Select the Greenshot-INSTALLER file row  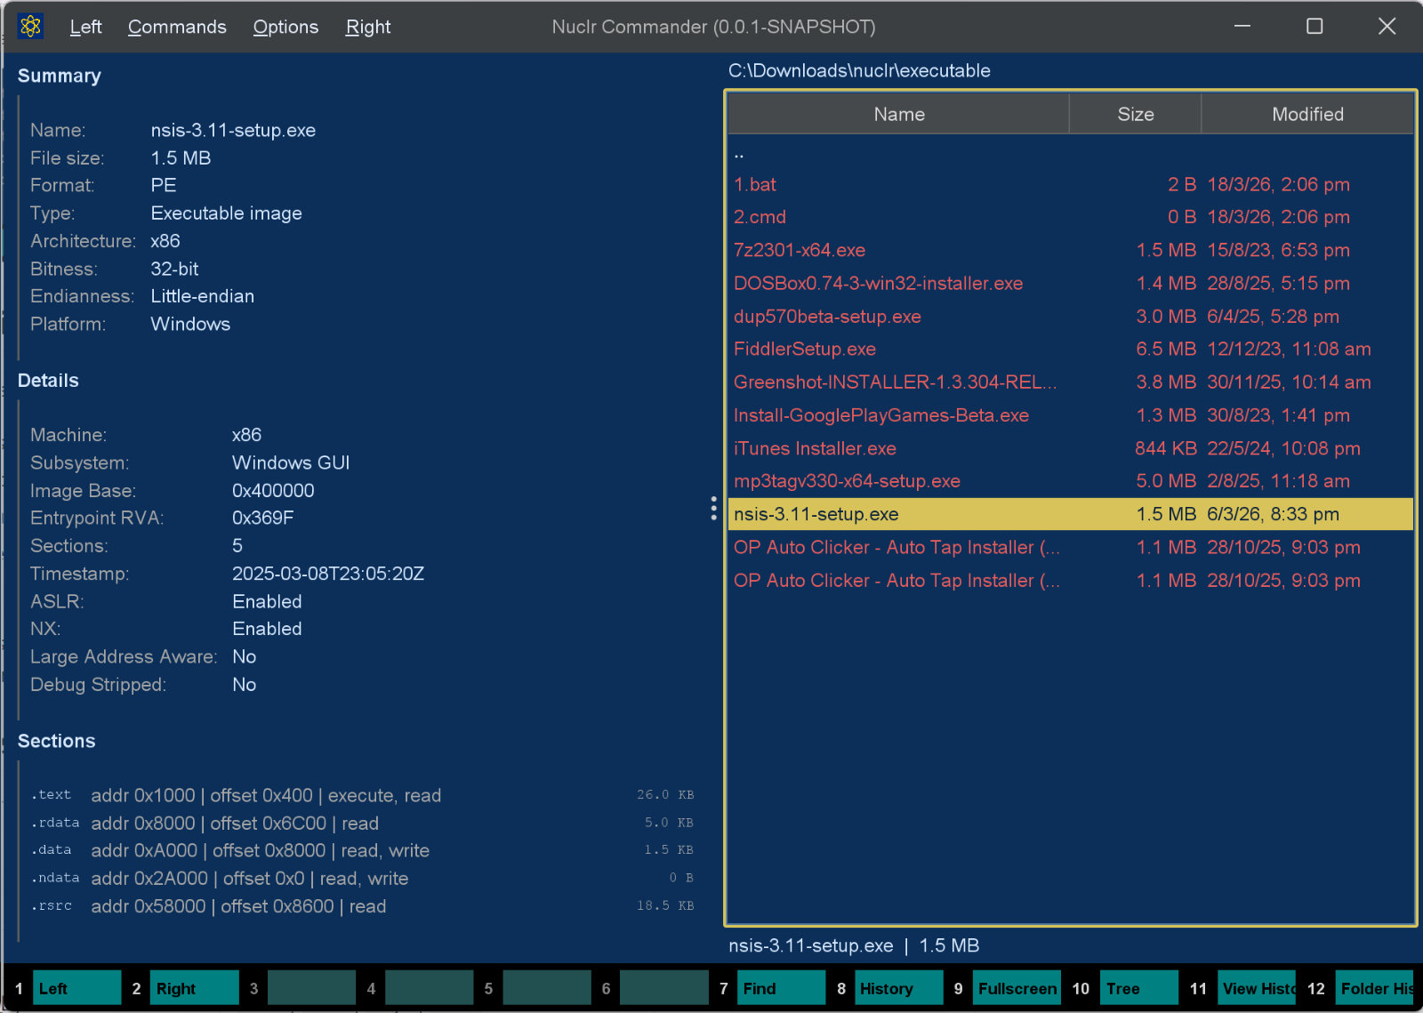coord(1071,382)
